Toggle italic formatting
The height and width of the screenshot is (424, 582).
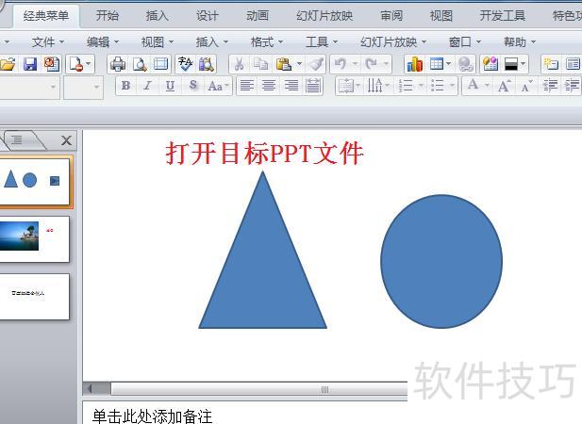[148, 86]
